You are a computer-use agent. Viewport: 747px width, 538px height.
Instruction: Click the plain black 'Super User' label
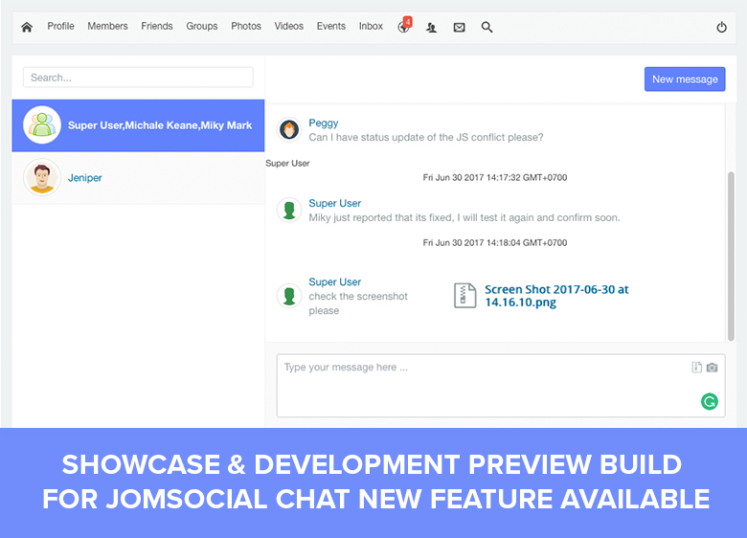coord(287,164)
